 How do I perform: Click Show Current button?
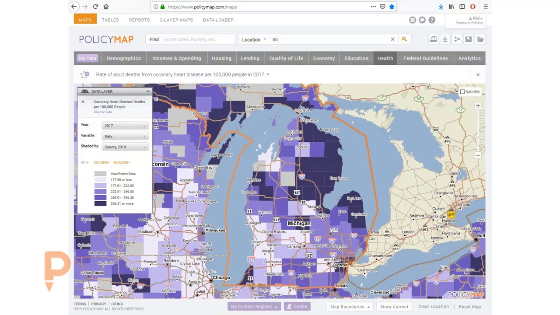(394, 307)
